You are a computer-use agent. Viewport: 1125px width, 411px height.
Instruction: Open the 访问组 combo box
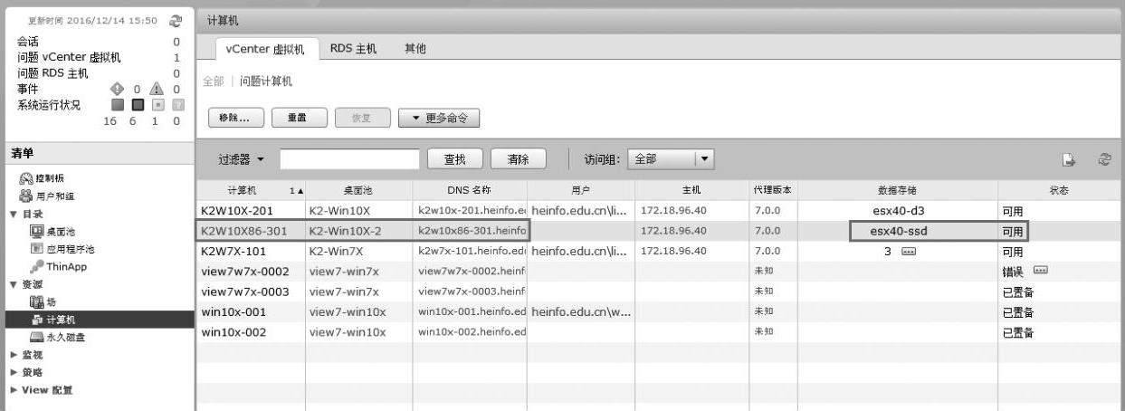671,159
